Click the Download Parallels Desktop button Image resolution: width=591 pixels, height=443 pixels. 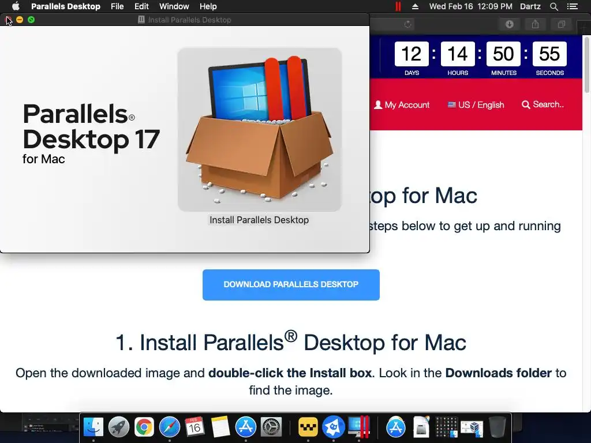[x=291, y=285]
